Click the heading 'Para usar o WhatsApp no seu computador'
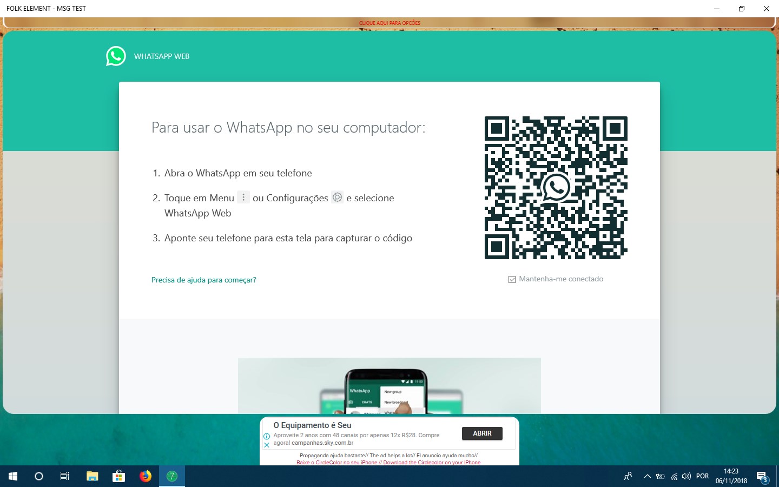Viewport: 779px width, 487px height. click(288, 128)
